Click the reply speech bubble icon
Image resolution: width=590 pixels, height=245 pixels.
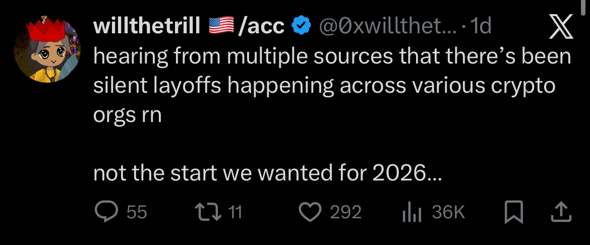point(106,212)
